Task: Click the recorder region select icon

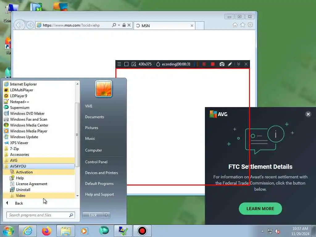Action: pyautogui.click(x=126, y=64)
